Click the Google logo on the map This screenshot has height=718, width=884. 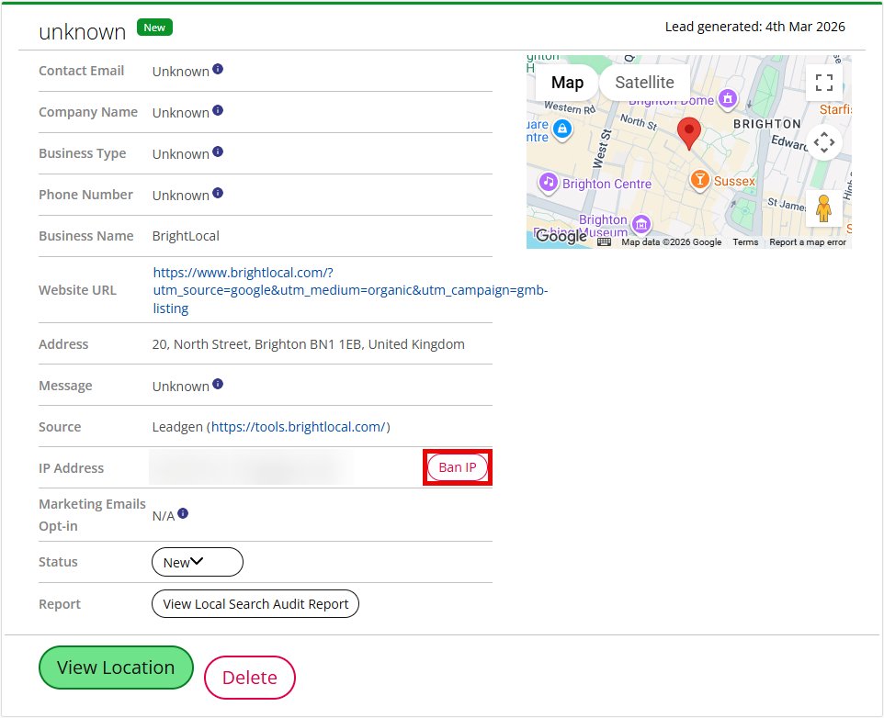pyautogui.click(x=561, y=236)
